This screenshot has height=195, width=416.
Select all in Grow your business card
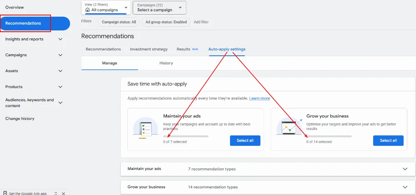389,140
